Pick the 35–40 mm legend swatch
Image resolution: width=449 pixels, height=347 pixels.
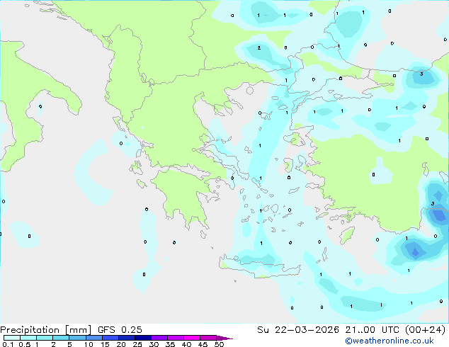pos(176,338)
